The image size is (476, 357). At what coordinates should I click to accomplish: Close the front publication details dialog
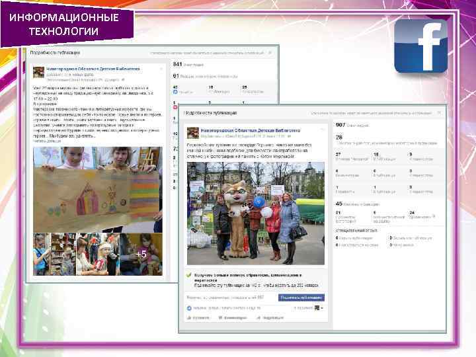click(439, 113)
